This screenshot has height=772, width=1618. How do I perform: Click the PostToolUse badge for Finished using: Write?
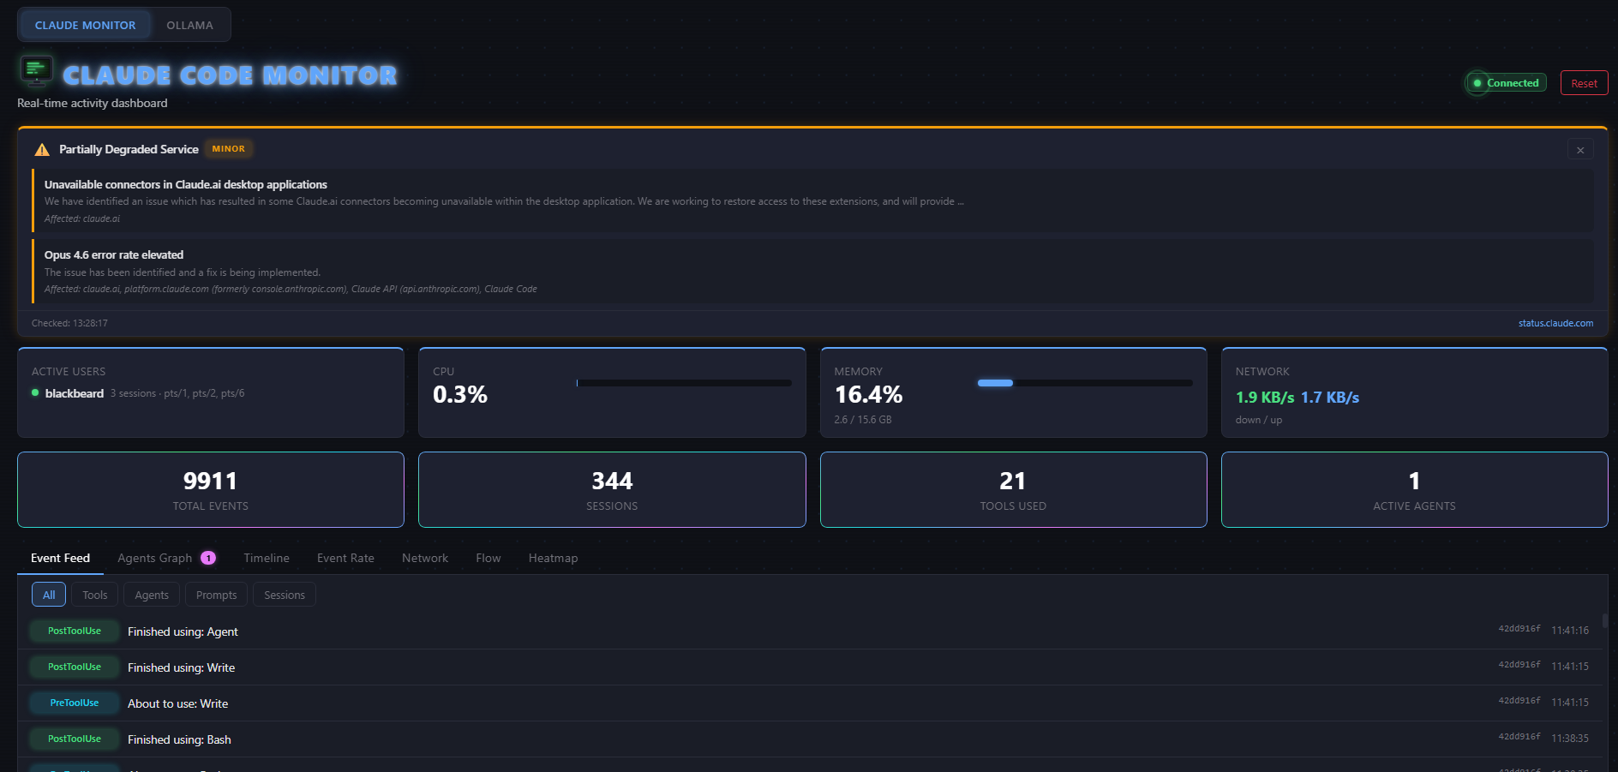(x=75, y=667)
